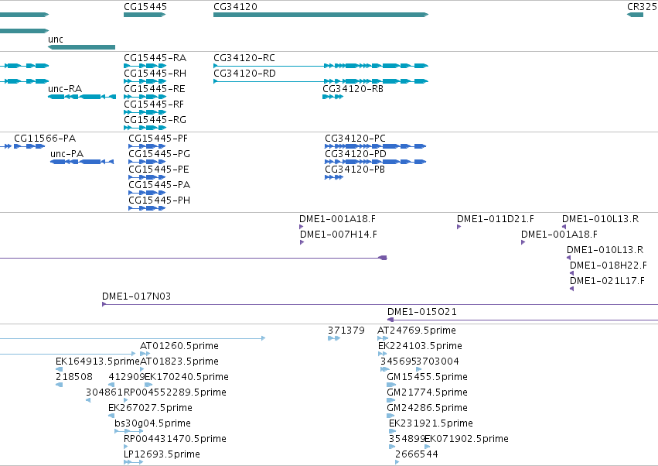Click the unc gene arrow bar
Image resolution: width=658 pixels, height=466 pixels.
click(x=81, y=47)
